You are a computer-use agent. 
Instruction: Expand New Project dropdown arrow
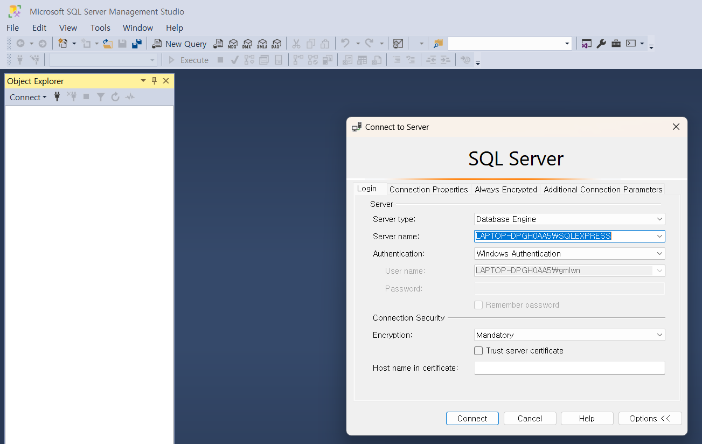(74, 44)
